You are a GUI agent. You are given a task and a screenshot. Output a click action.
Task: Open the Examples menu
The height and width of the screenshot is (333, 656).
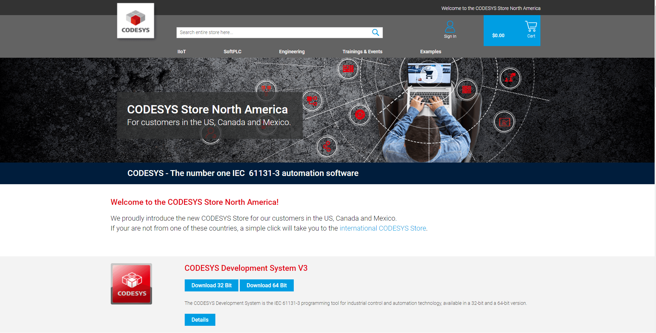[x=430, y=52]
